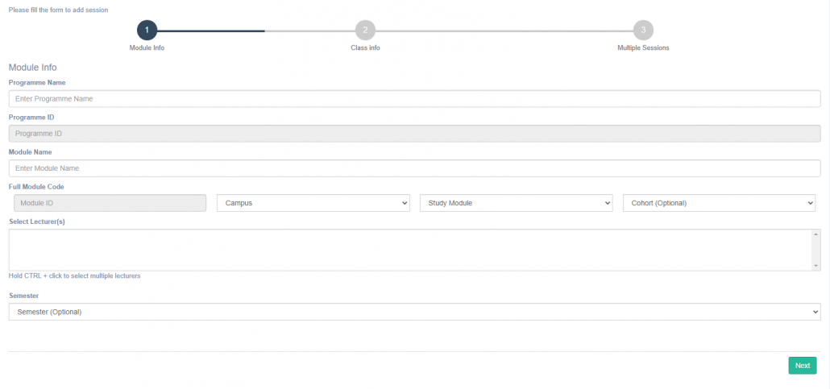Viewport: 830px width, 389px height.
Task: Expand the Semester (Optional) dropdown
Action: [414, 312]
